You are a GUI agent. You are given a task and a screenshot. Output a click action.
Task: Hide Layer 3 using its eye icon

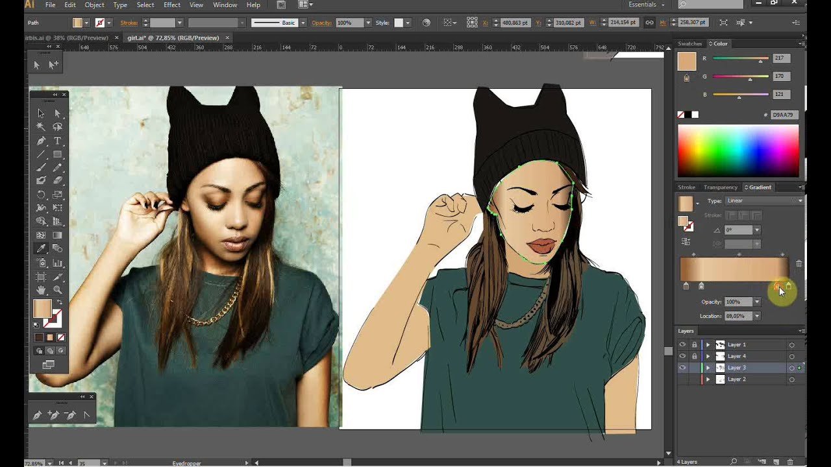682,368
